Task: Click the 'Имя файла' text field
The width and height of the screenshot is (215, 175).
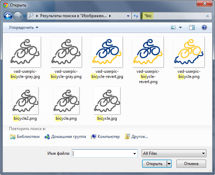Action: point(105,153)
